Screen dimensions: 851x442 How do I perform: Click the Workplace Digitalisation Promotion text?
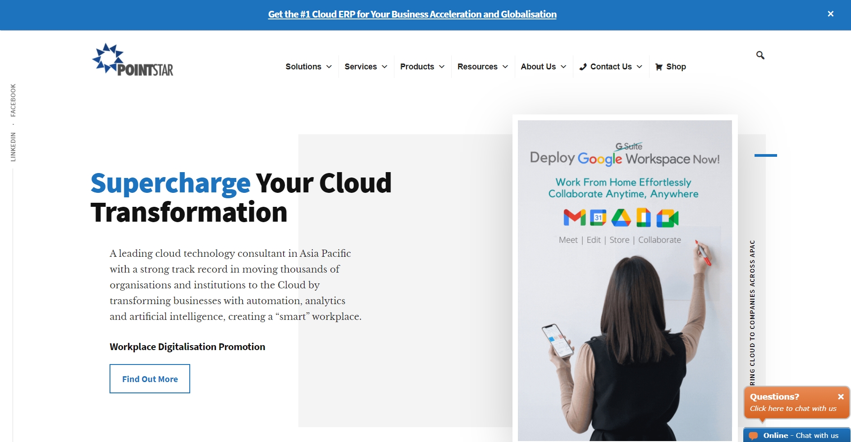[x=187, y=347]
